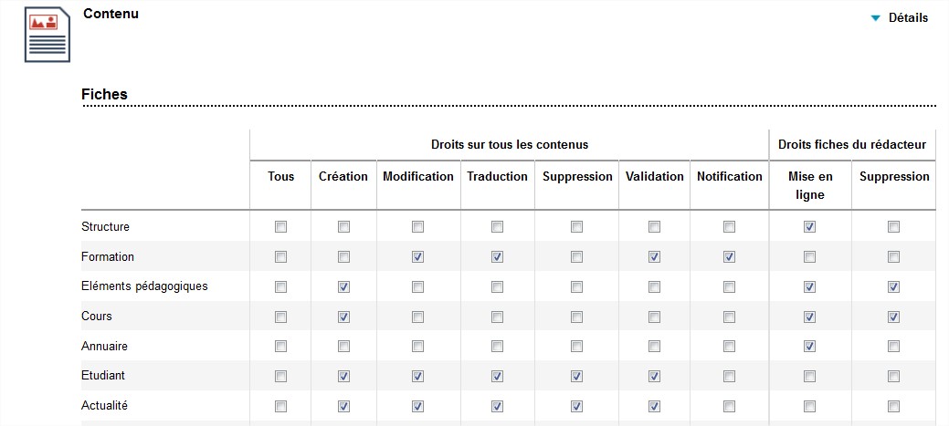Click the Contenu document icon
The image size is (949, 426).
pyautogui.click(x=47, y=35)
